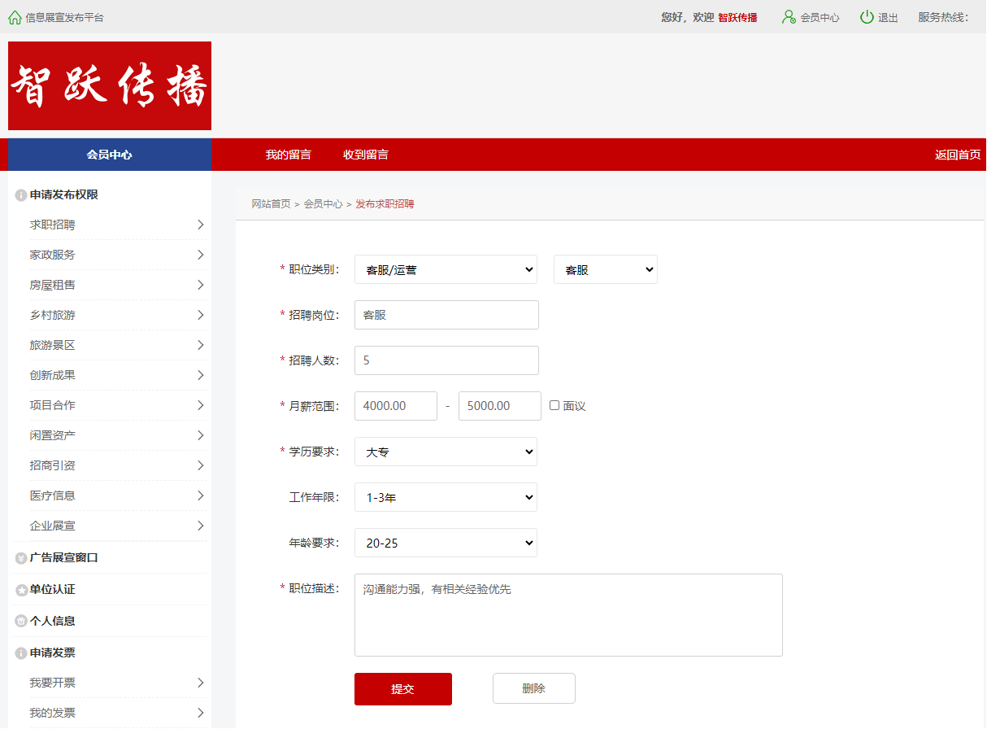This screenshot has width=987, height=729.
Task: Select 企业展宣 in the sidebar
Action: [x=53, y=526]
